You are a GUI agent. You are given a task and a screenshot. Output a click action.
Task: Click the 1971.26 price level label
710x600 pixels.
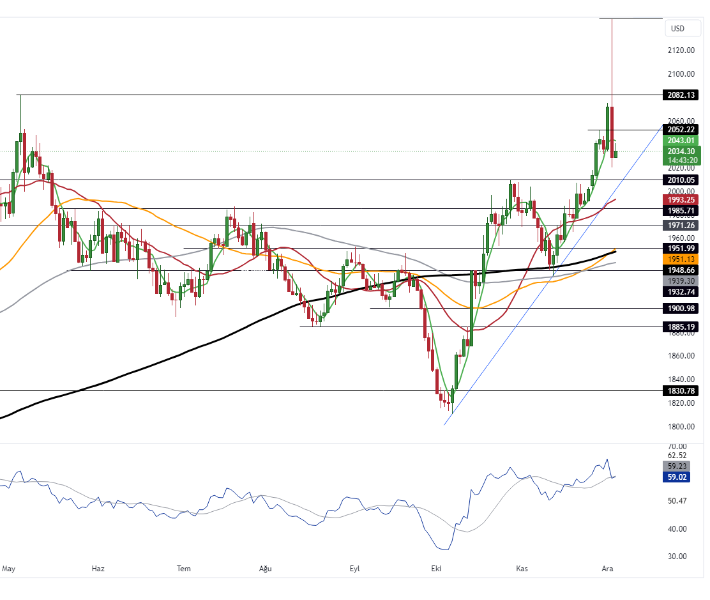[x=681, y=226]
